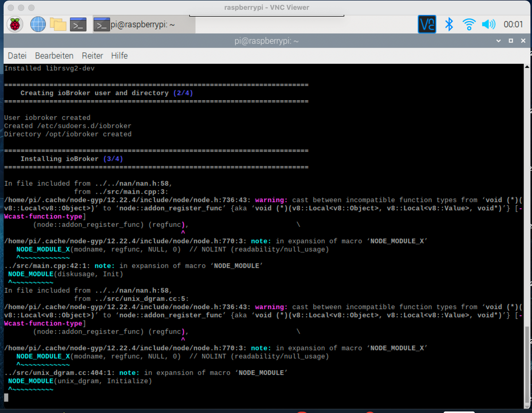Viewport: 532px width, 413px height.
Task: Click 'Created /etc/sudoers.d/iobroker' line
Action: (x=68, y=126)
